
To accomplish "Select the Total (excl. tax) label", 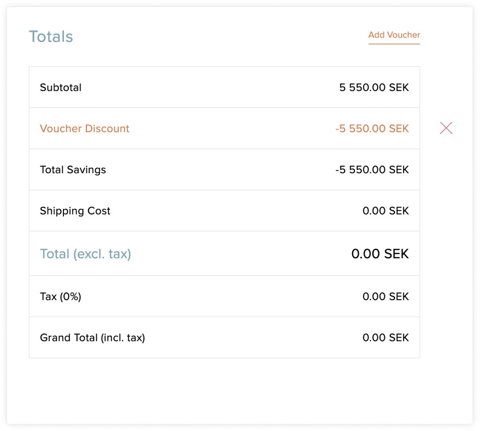I will click(x=86, y=254).
